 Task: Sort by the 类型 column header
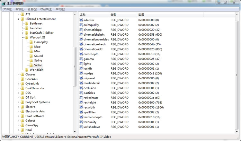coord(123,15)
